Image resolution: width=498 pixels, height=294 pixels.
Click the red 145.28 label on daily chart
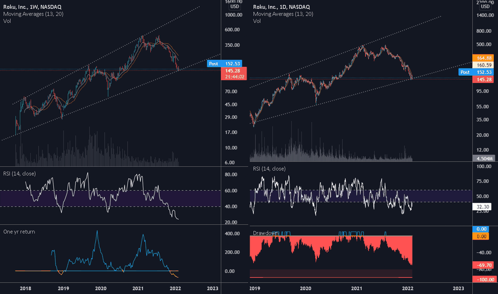[x=483, y=80]
